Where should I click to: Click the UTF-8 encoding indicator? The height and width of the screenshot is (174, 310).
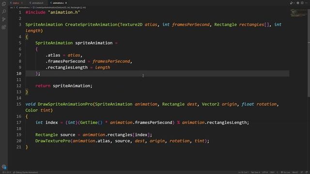coord(265,173)
